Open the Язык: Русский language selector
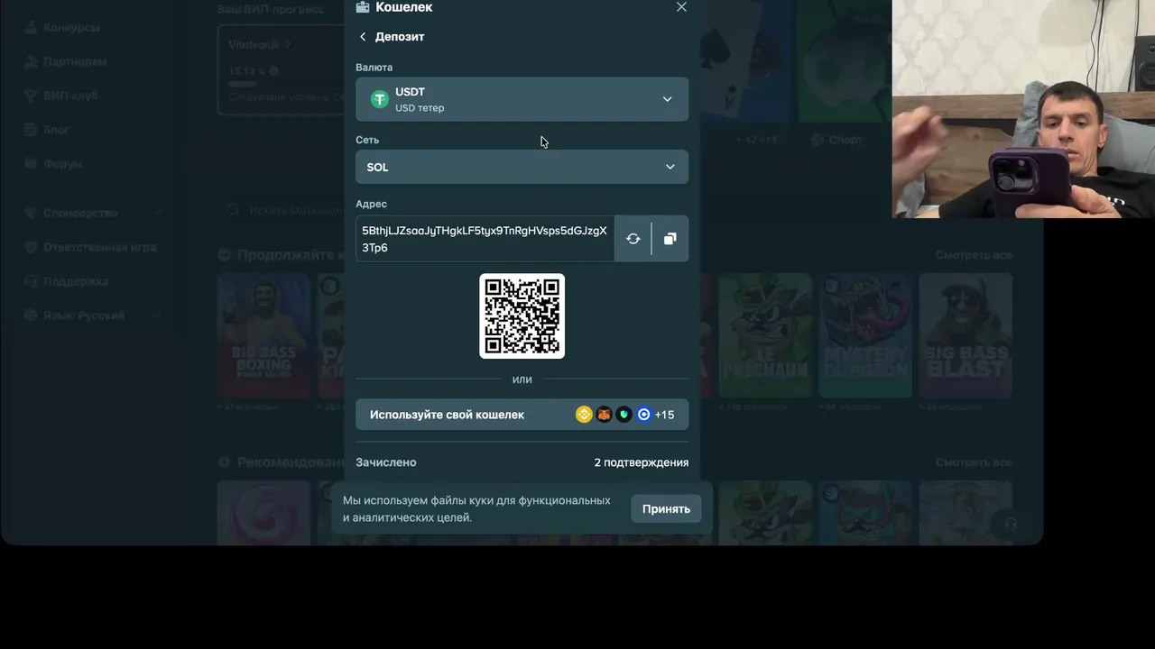 (93, 315)
